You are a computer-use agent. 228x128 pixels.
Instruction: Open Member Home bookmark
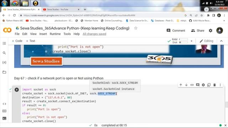coord(89,21)
